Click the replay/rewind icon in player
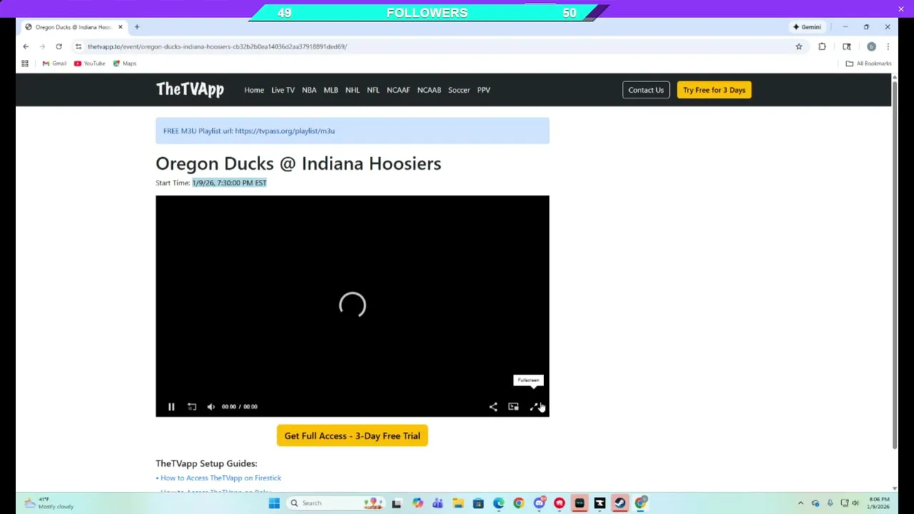Viewport: 914px width, 514px height. [x=191, y=407]
